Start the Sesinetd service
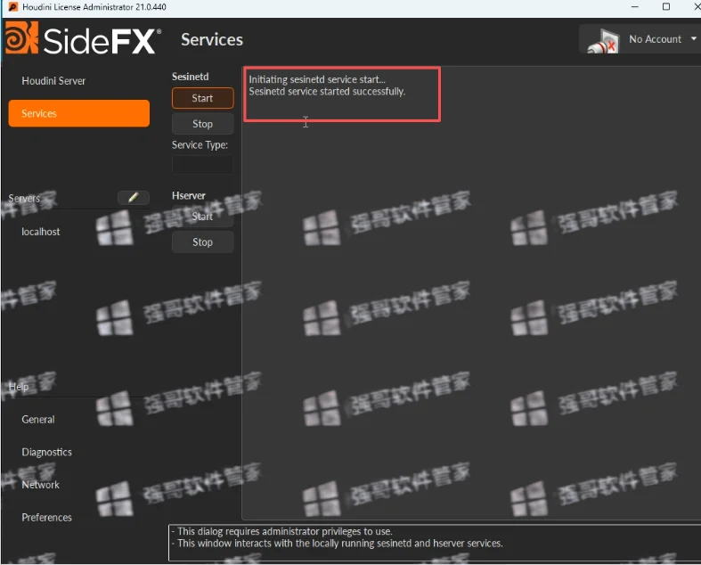 tap(202, 98)
